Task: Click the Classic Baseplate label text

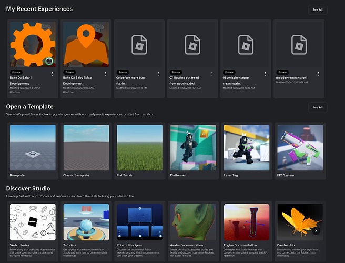Action: tap(76, 175)
